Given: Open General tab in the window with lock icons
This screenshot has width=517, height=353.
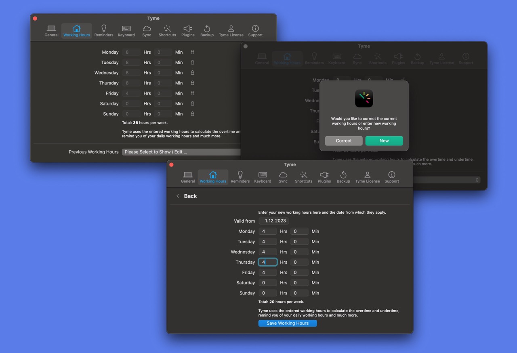Looking at the screenshot, I should (x=51, y=31).
